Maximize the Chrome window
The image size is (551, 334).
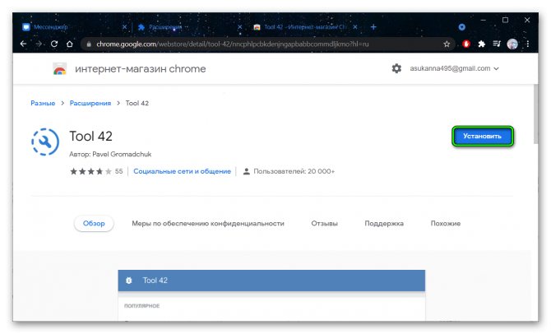(x=505, y=20)
